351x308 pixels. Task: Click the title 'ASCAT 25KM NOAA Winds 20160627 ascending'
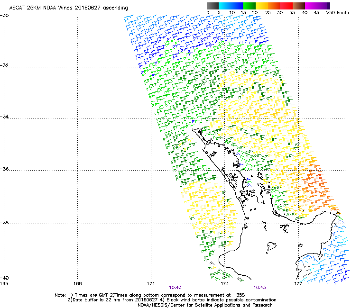(x=68, y=8)
